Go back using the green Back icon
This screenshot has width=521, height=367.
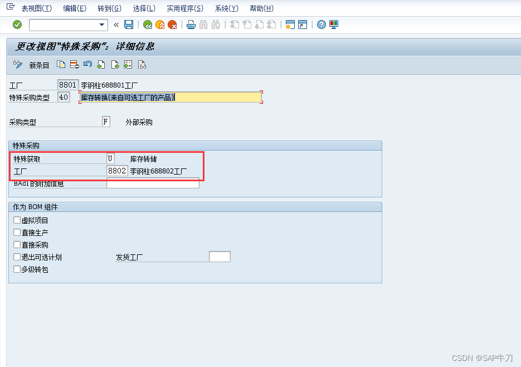pyautogui.click(x=148, y=25)
